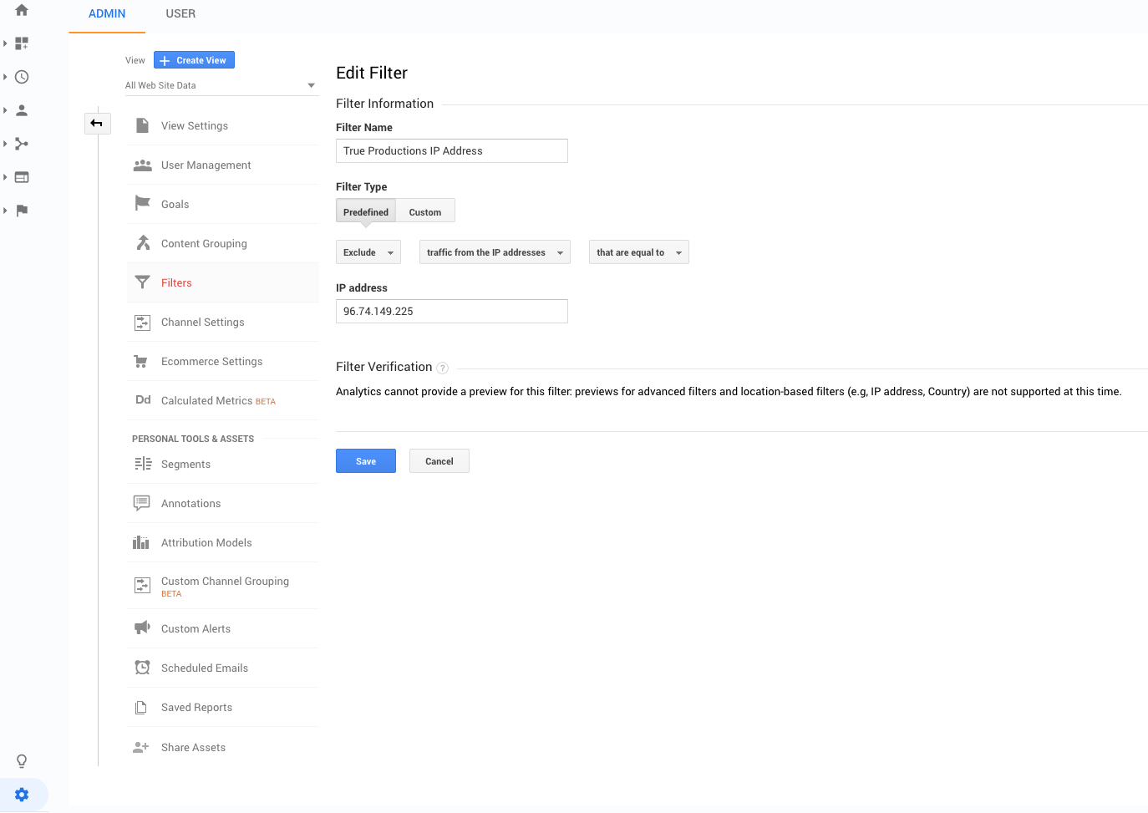Viewport: 1148px width, 813px height.
Task: Save the filter
Action: point(366,461)
